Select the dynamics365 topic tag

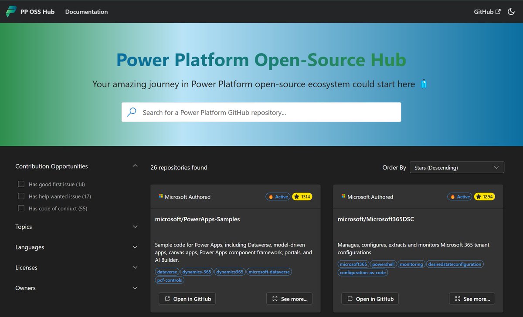(x=230, y=272)
